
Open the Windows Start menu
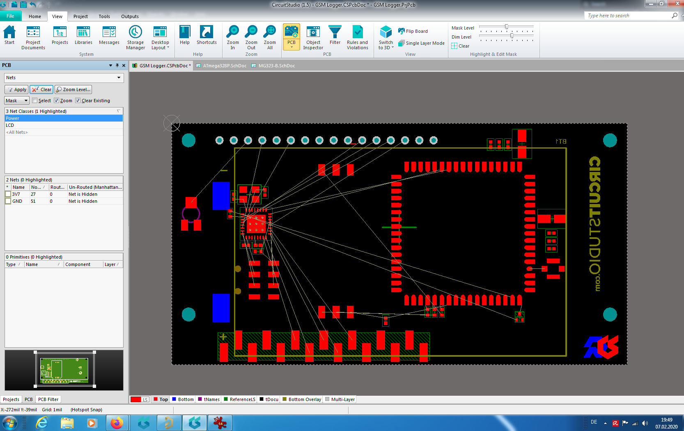10,423
